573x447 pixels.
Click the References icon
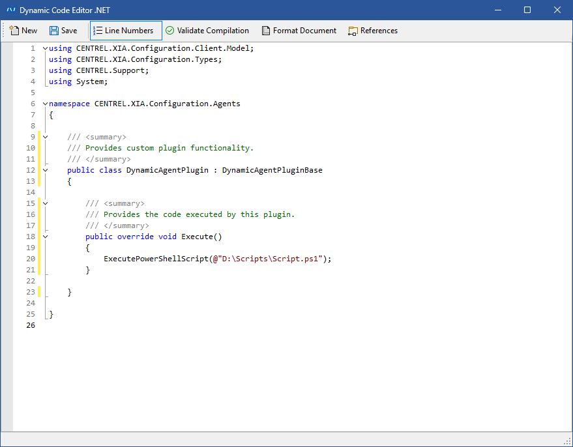[x=353, y=31]
